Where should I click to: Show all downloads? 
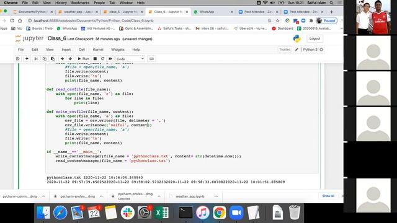click(328, 196)
